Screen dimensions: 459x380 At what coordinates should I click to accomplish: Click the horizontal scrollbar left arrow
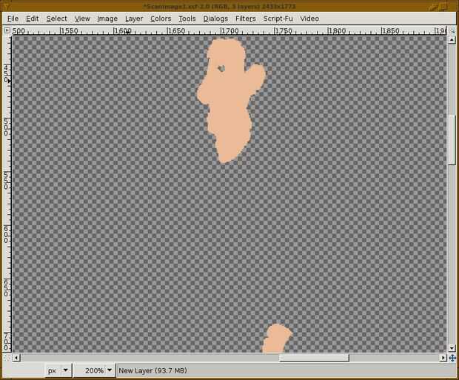[16, 358]
